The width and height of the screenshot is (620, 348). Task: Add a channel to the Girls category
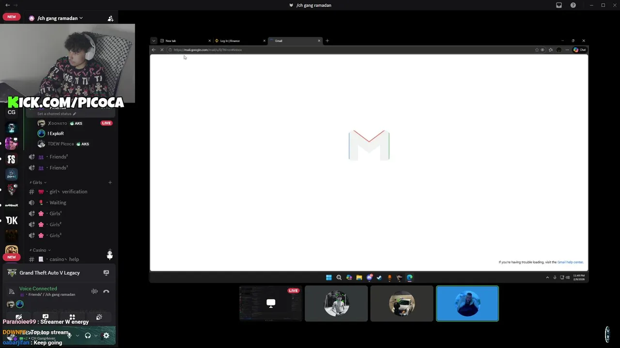(x=110, y=182)
